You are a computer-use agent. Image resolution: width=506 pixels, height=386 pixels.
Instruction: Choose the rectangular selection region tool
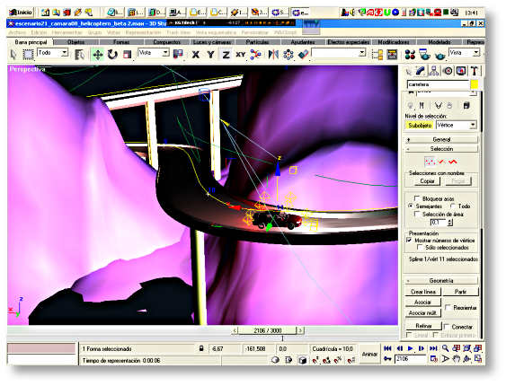[28, 54]
